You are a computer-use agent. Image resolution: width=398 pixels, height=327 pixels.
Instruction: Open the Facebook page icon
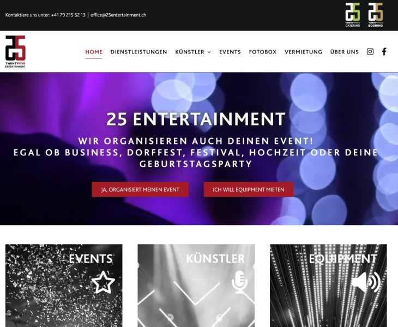[384, 52]
